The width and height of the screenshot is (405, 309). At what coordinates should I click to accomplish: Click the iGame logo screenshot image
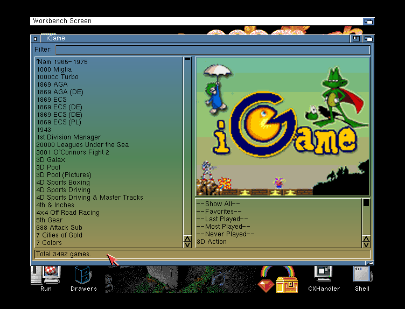click(x=283, y=126)
